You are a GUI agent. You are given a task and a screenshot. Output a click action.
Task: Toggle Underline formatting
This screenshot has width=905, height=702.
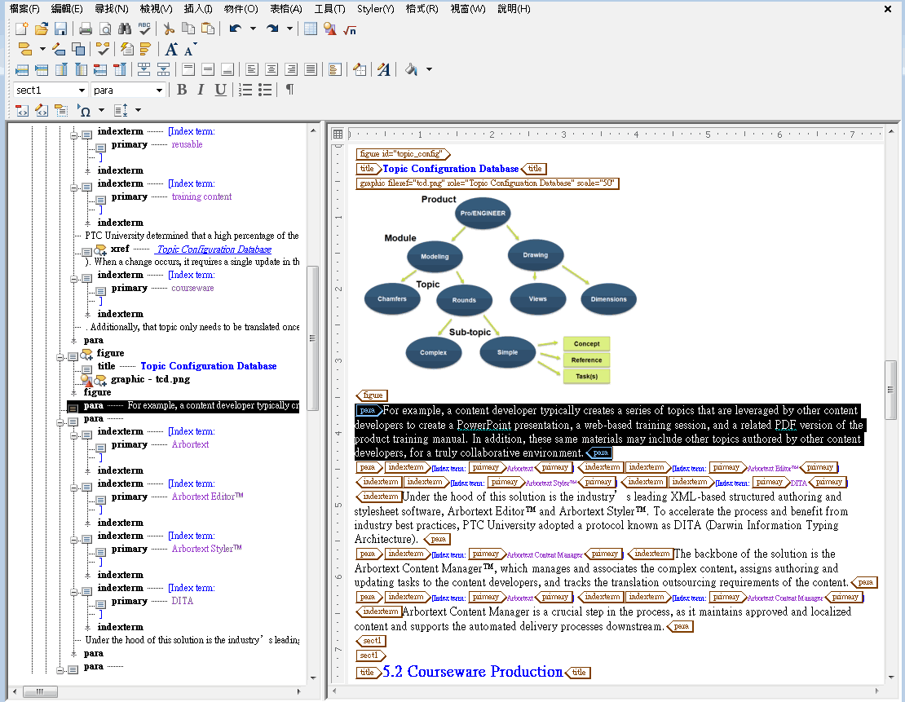pyautogui.click(x=220, y=90)
